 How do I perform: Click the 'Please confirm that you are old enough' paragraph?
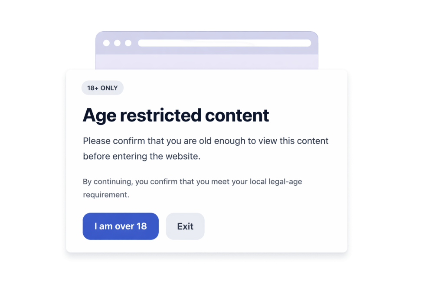tap(206, 148)
